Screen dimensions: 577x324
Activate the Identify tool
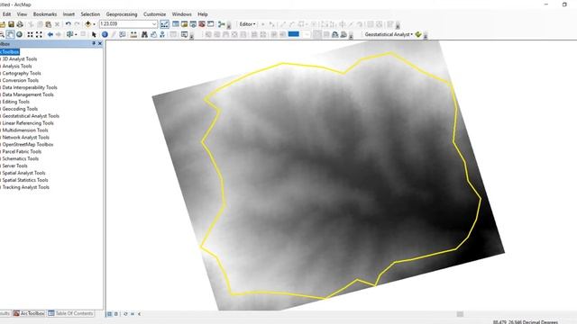pos(105,34)
